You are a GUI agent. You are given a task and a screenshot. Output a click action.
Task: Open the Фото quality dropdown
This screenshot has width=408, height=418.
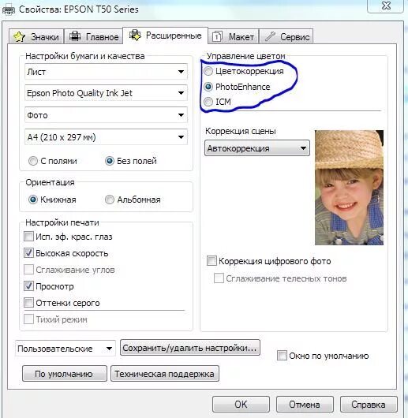point(106,115)
